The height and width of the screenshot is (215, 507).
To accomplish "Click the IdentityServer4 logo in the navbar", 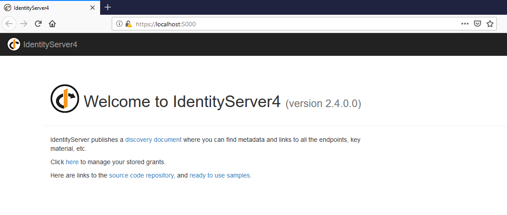I will [x=14, y=44].
